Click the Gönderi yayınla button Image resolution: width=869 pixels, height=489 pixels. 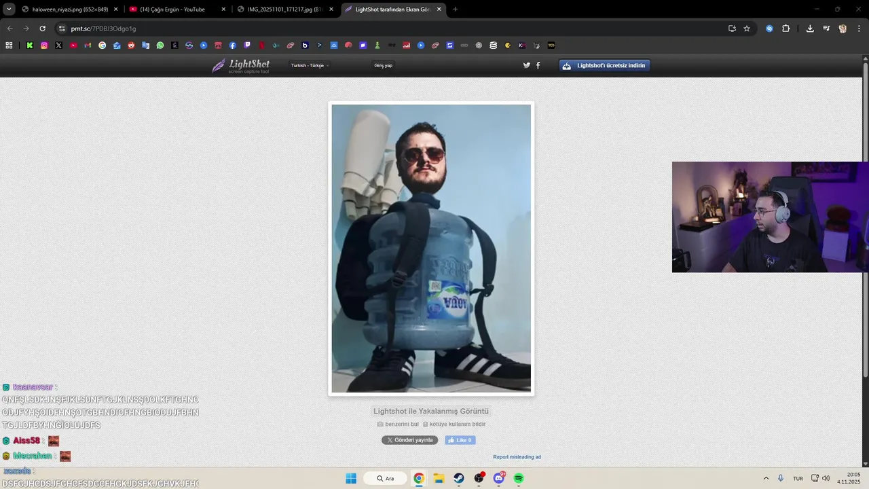[409, 440]
